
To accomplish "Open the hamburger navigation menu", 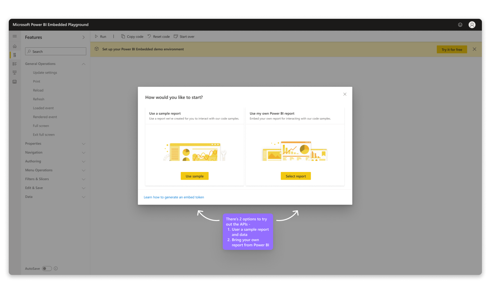I will tap(15, 36).
